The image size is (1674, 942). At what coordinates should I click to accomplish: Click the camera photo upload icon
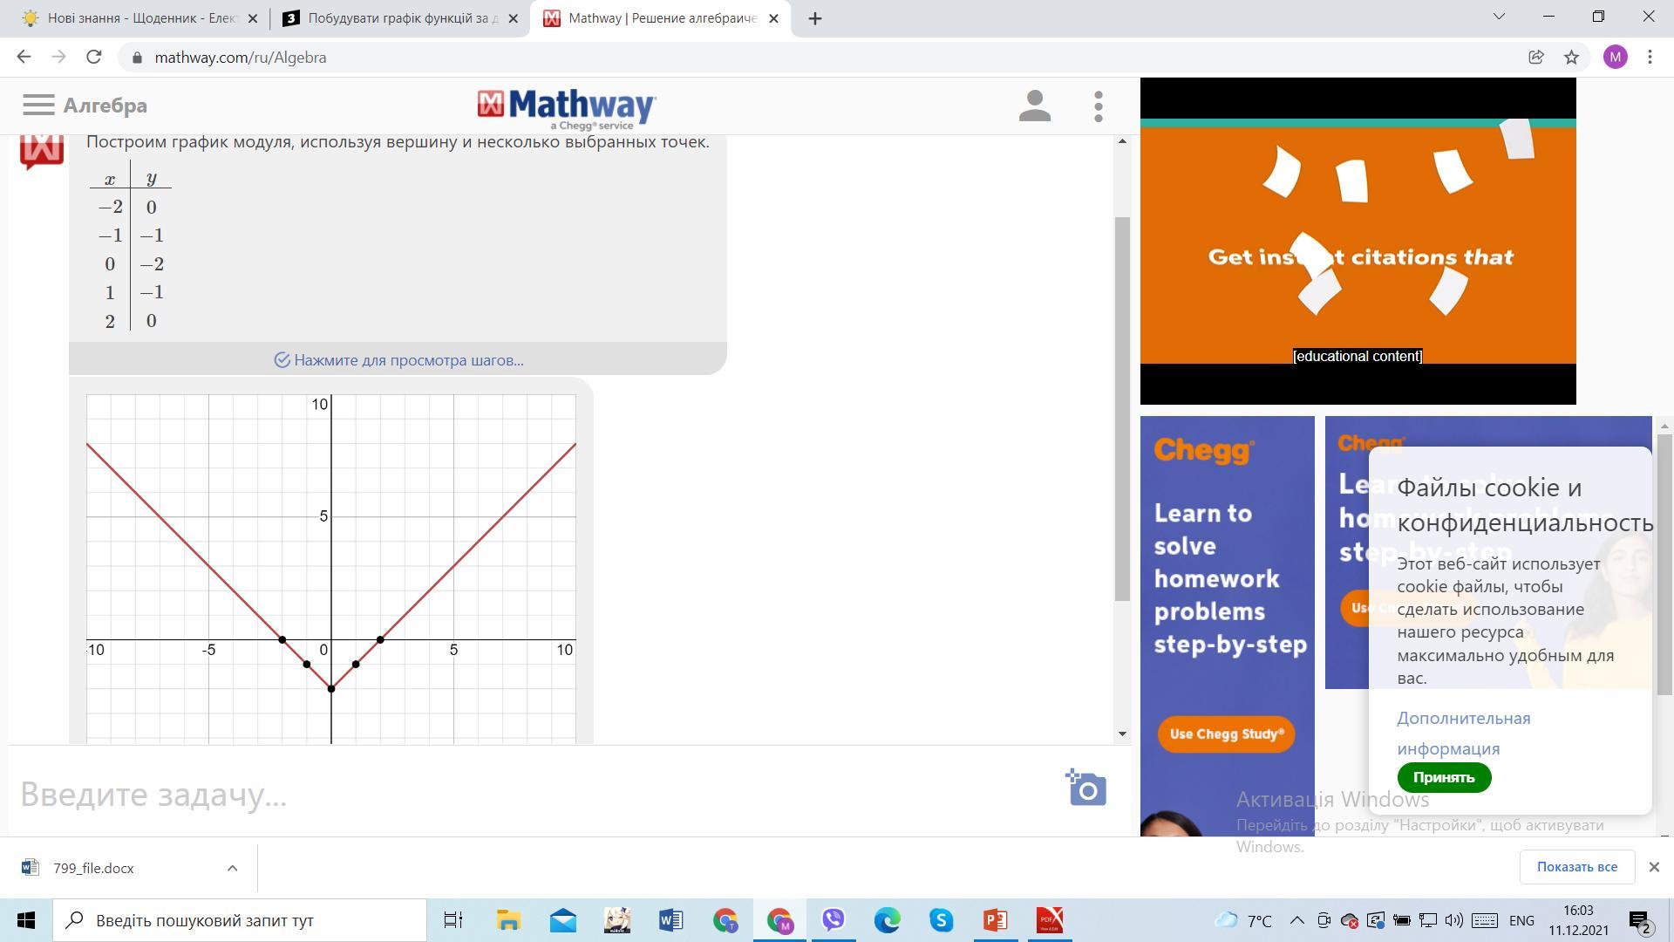[x=1086, y=788]
